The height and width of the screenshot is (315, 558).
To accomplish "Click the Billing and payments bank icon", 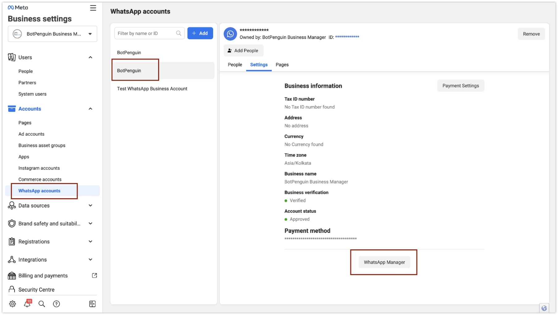I will [12, 275].
